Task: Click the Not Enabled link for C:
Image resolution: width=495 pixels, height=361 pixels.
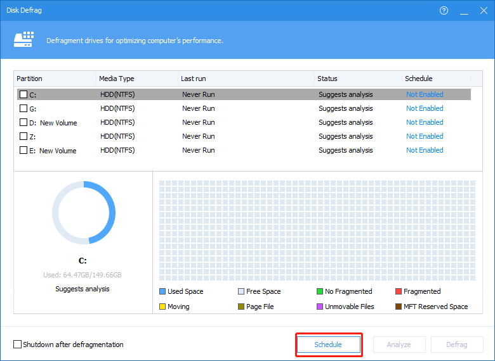Action: (425, 94)
